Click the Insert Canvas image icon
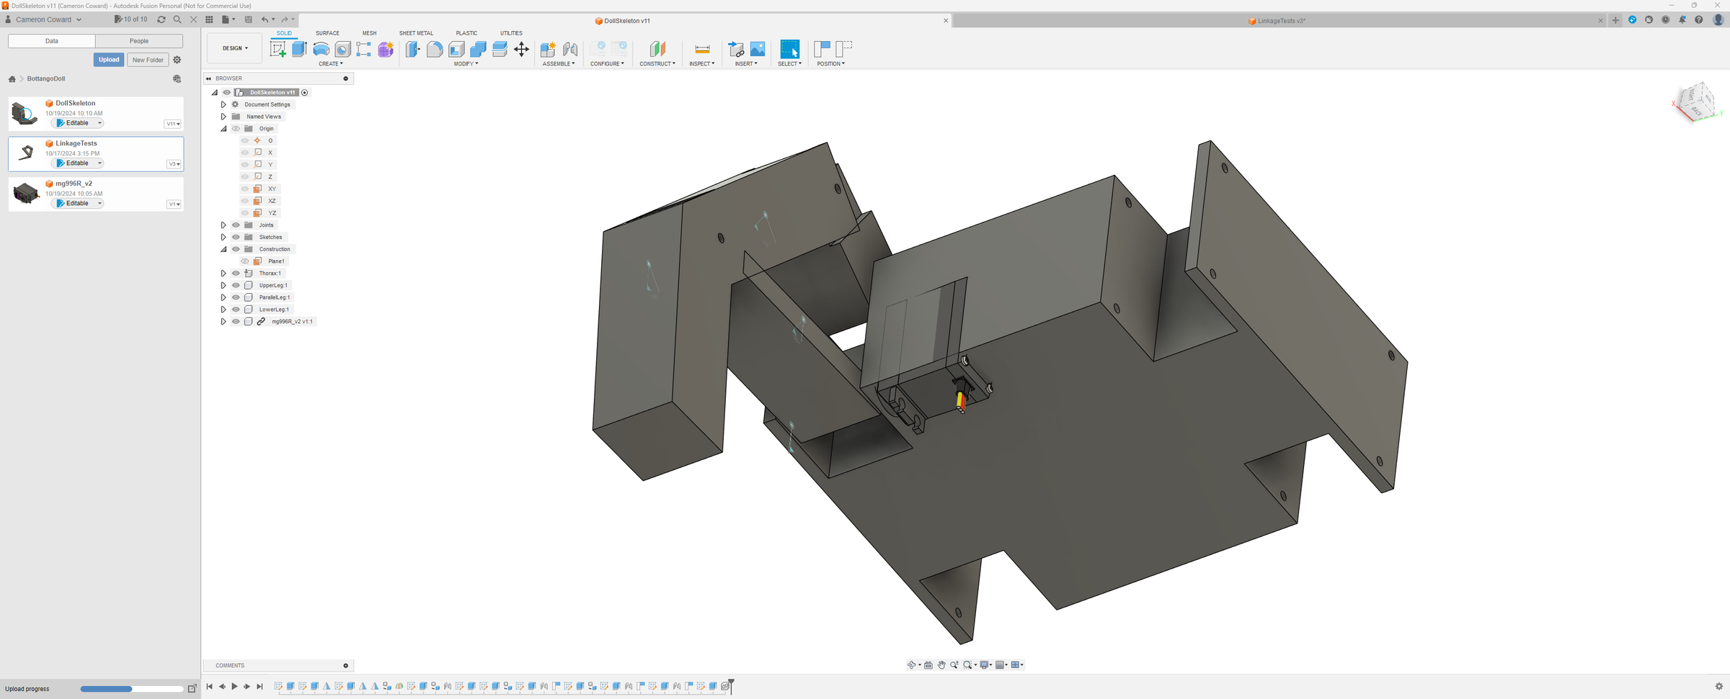The height and width of the screenshot is (699, 1730). tap(758, 49)
